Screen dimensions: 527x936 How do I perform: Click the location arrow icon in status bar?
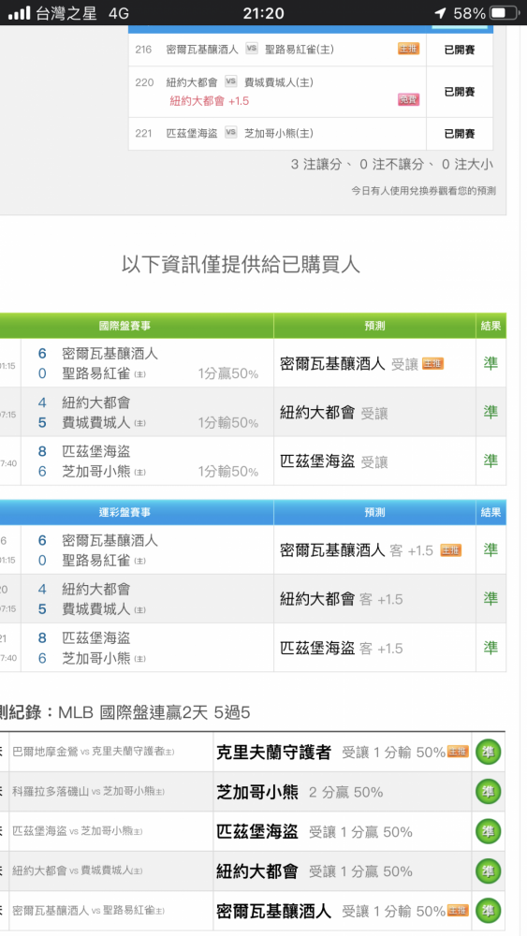point(440,13)
